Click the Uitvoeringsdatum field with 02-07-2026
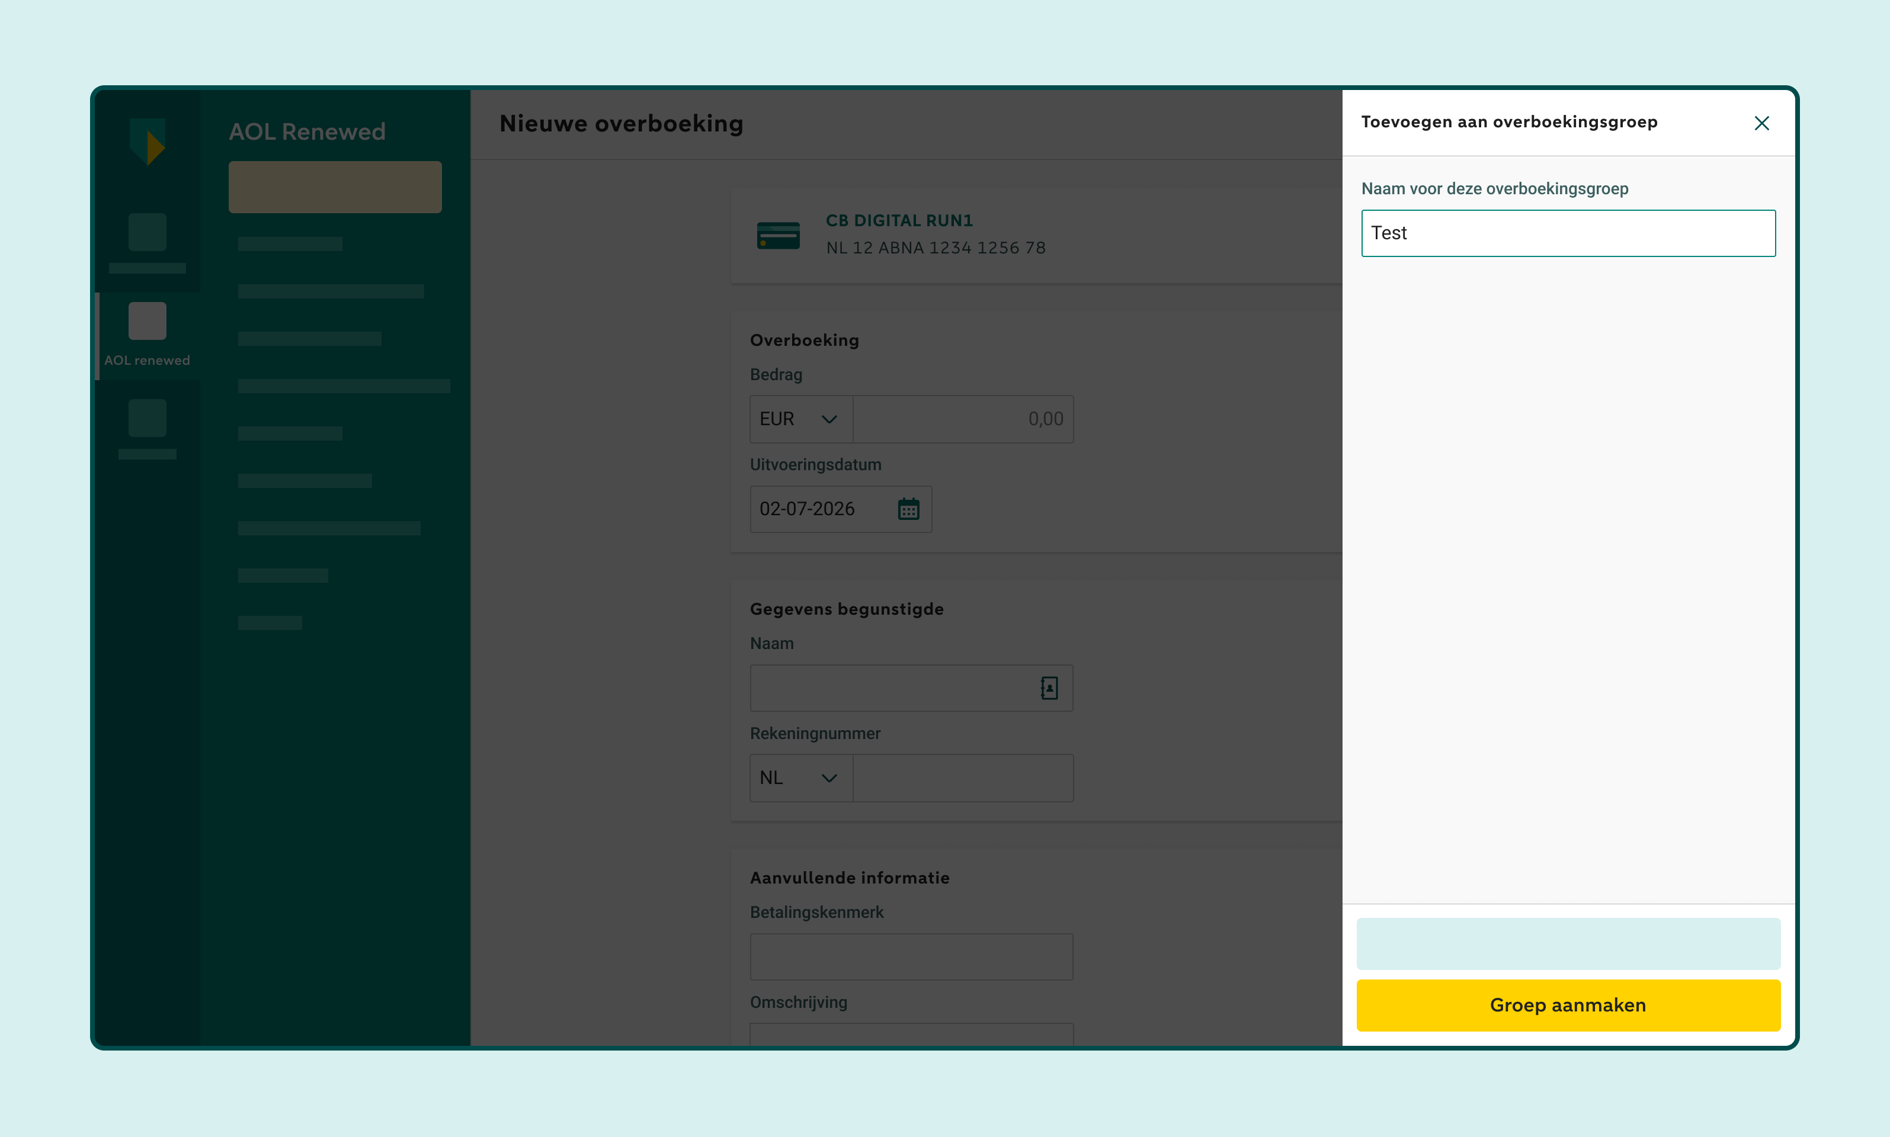This screenshot has height=1137, width=1890. (x=841, y=509)
